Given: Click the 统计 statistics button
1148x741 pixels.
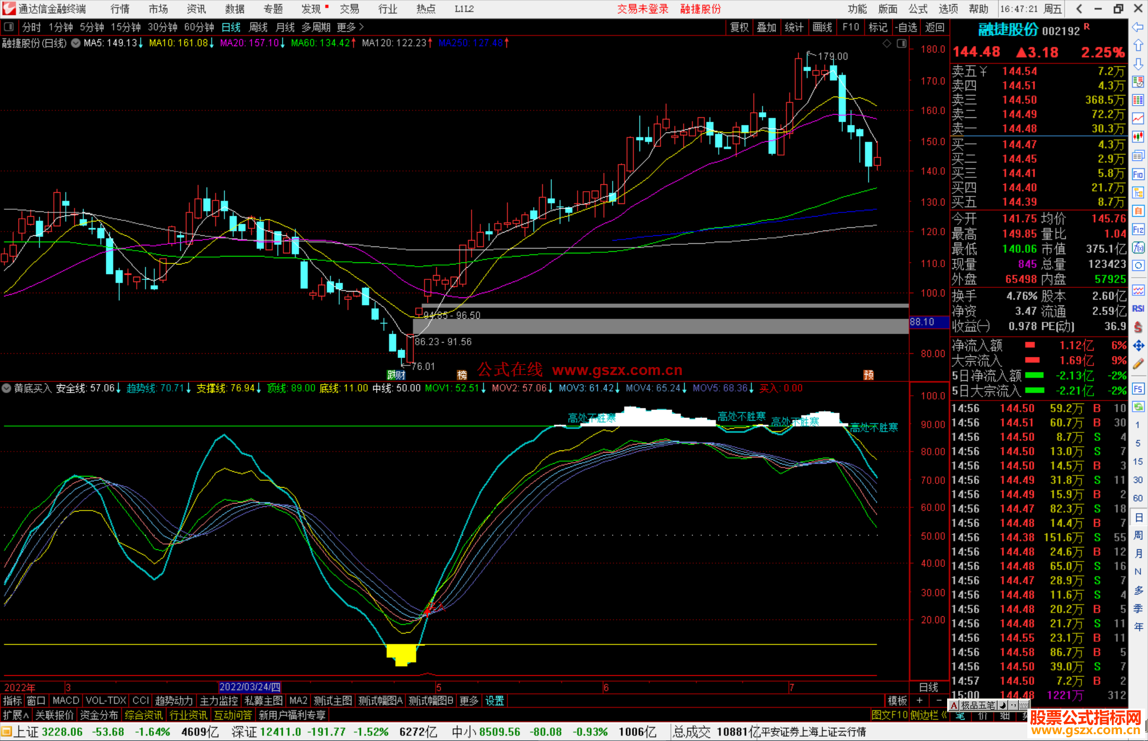Looking at the screenshot, I should [794, 27].
